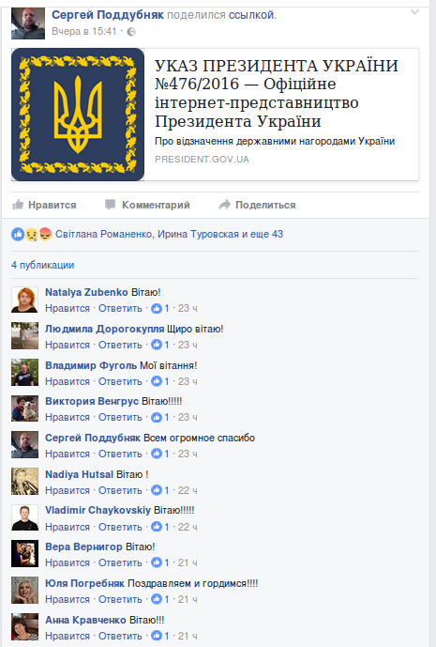Open the Виктория Венгрус profile name
Image resolution: width=436 pixels, height=647 pixels.
(x=92, y=401)
